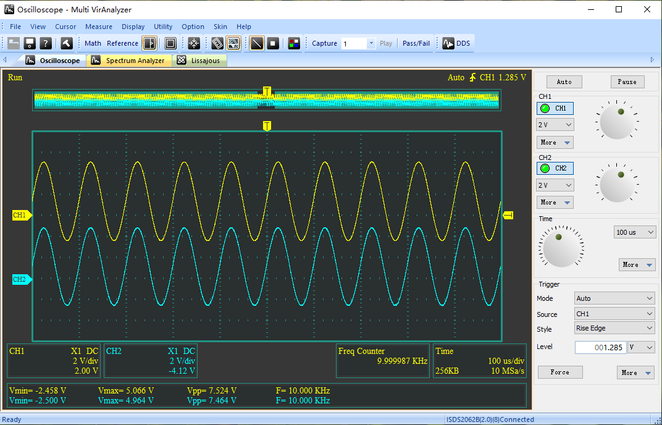Viewport: 662px width, 425px height.
Task: Click the Oscilloscope tab waveform icon
Action: [30, 61]
